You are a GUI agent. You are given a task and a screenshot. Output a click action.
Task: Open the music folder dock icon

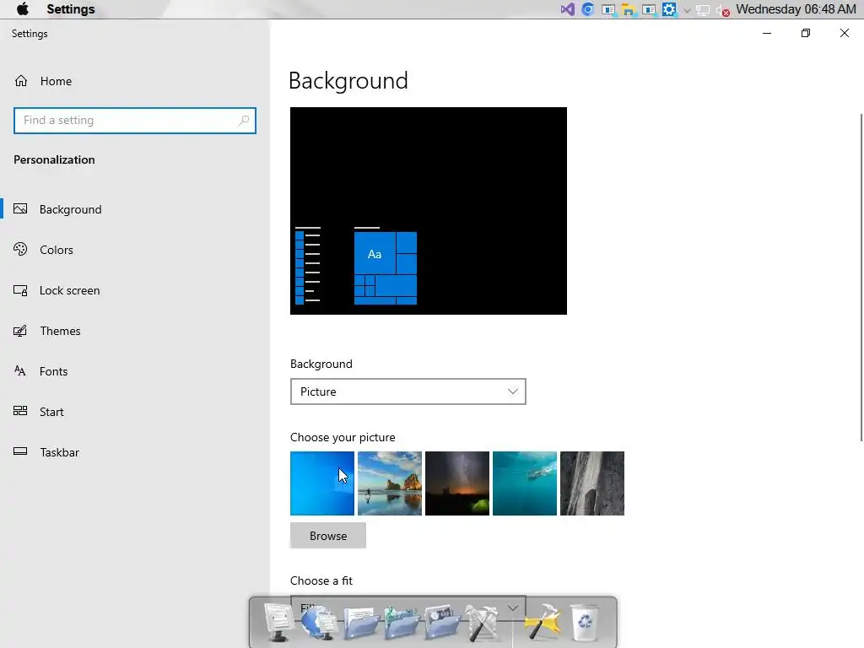tap(401, 623)
